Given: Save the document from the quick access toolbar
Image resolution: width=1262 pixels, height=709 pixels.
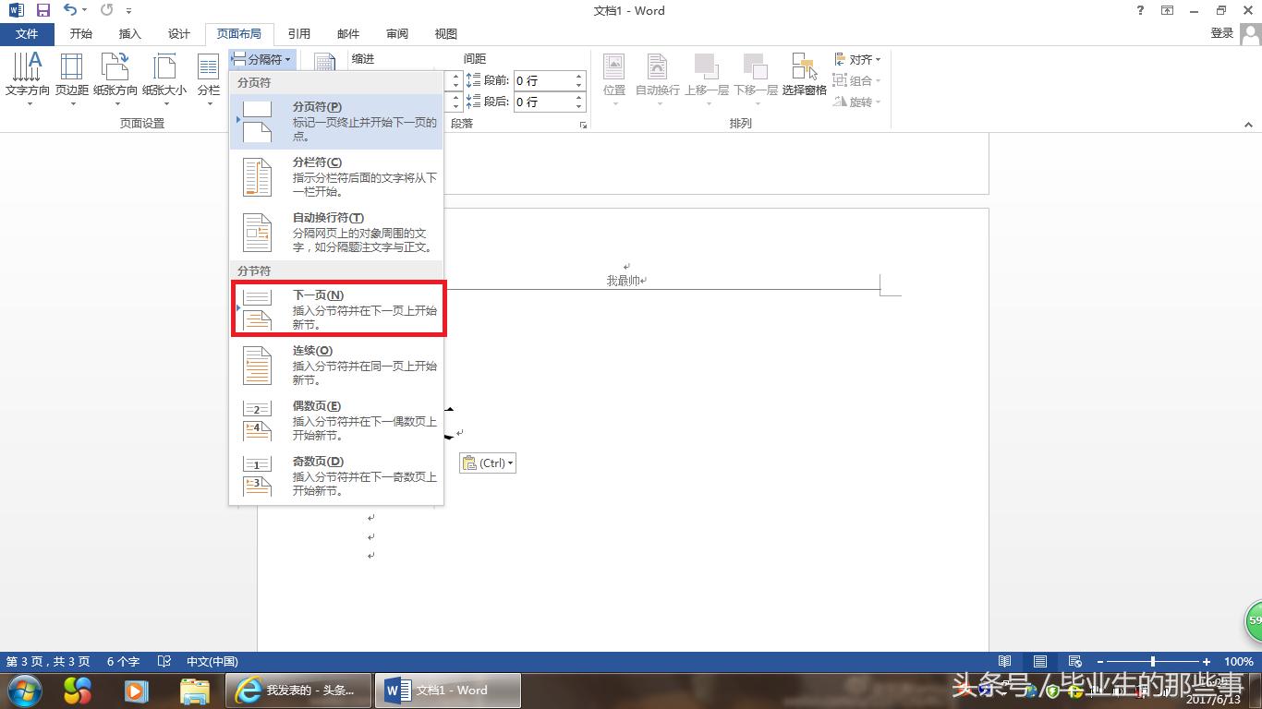Looking at the screenshot, I should (42, 10).
